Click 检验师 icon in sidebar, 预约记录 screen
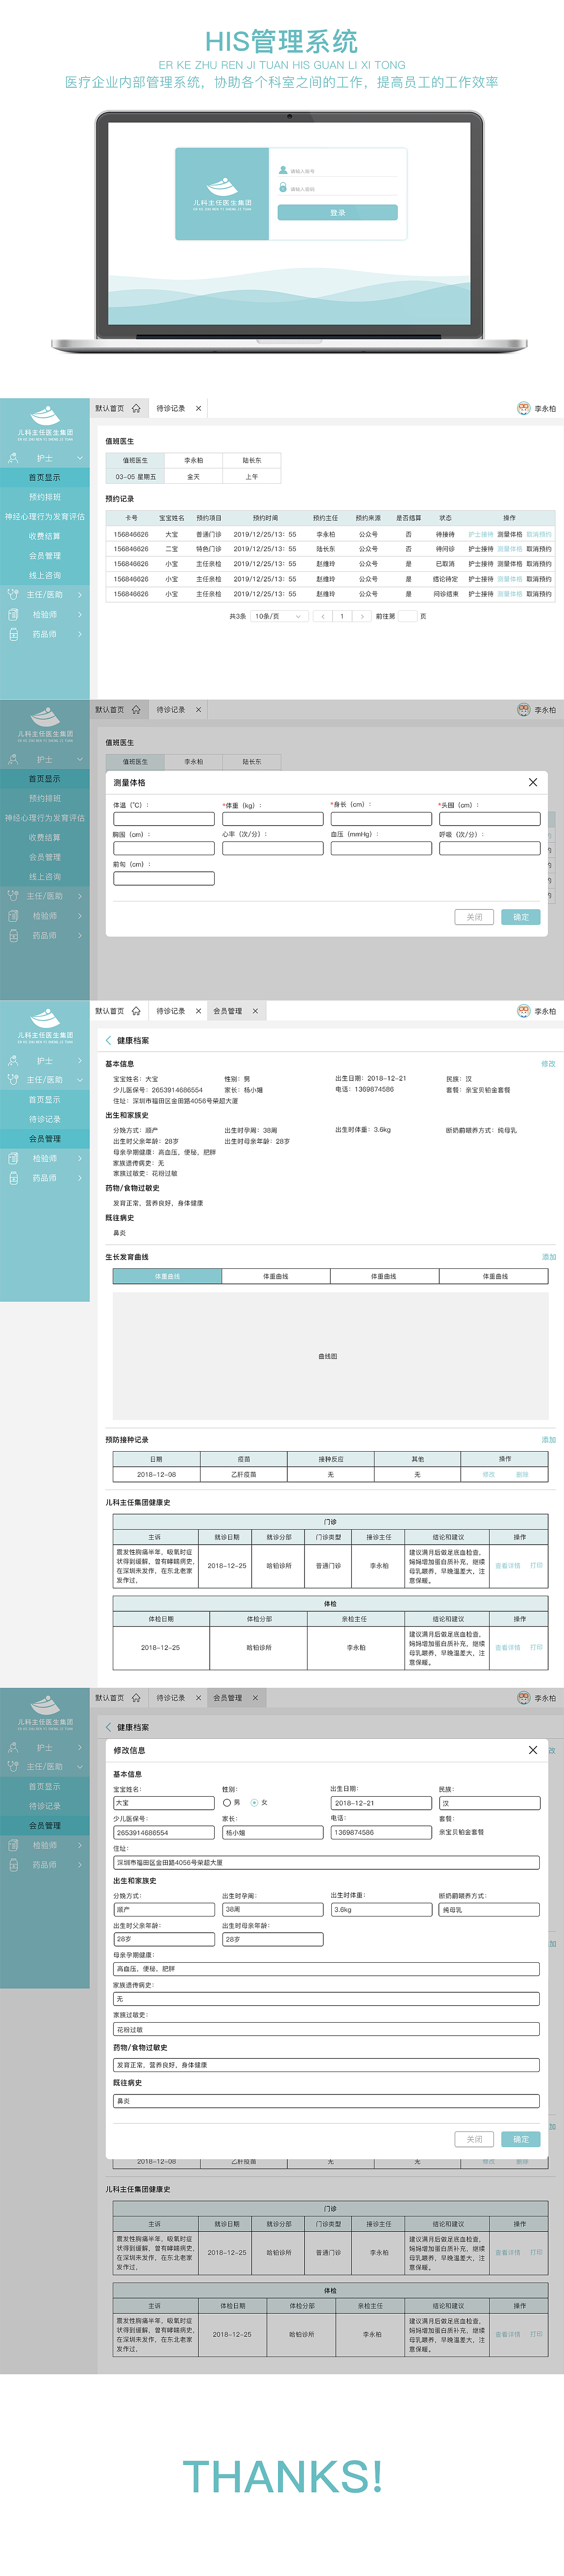Image resolution: width=564 pixels, height=2576 pixels. pyautogui.click(x=13, y=614)
